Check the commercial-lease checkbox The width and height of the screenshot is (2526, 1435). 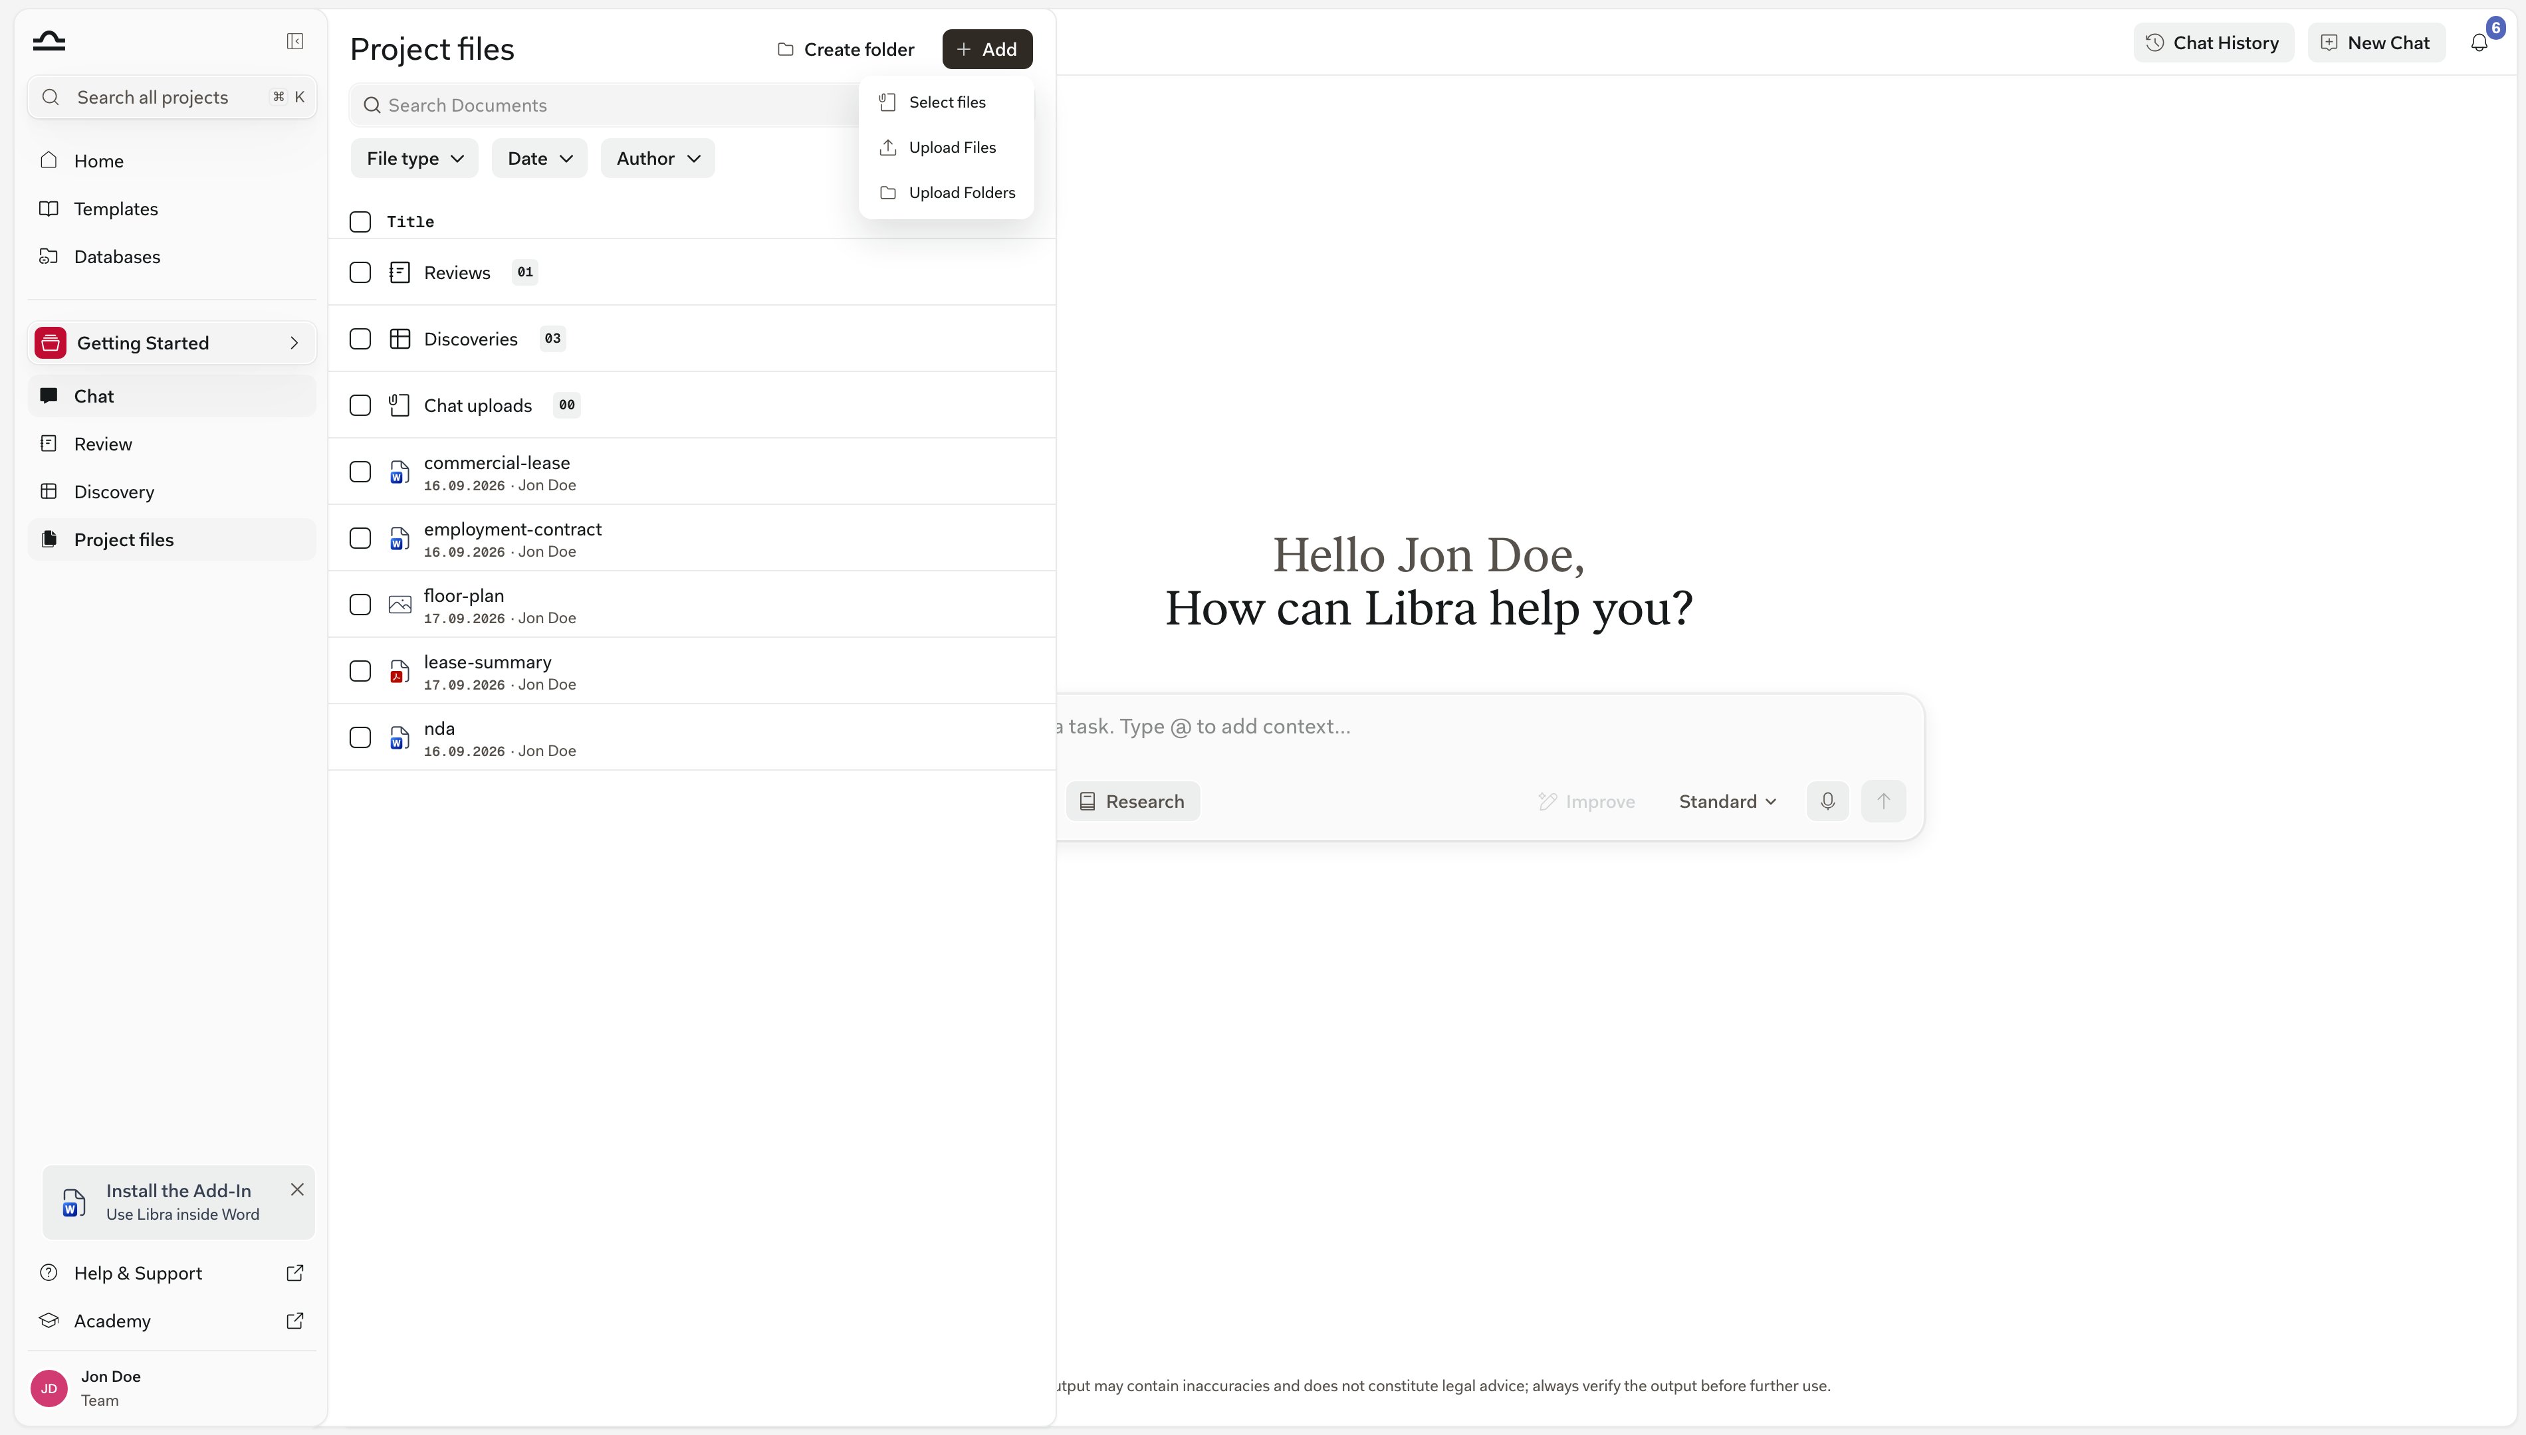coord(360,472)
